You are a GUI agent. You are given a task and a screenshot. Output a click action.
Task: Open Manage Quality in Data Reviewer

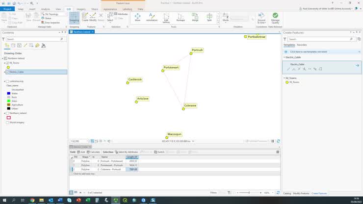point(275,18)
